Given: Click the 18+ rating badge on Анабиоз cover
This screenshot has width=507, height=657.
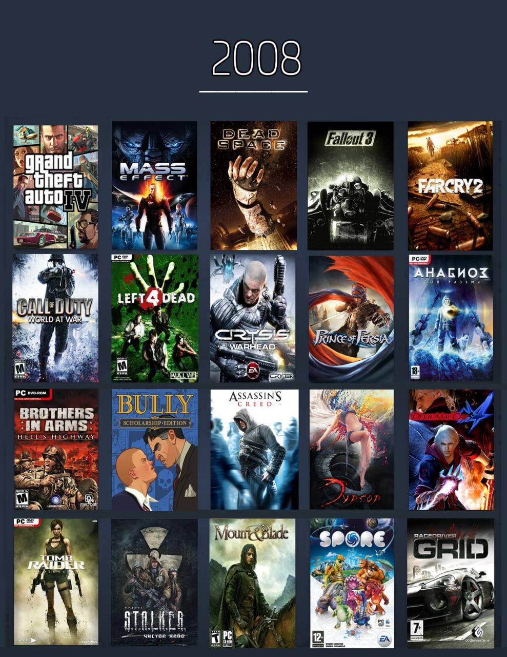Looking at the screenshot, I should coord(416,372).
